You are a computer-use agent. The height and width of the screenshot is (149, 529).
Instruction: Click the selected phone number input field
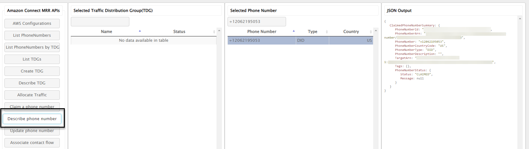tap(257, 22)
